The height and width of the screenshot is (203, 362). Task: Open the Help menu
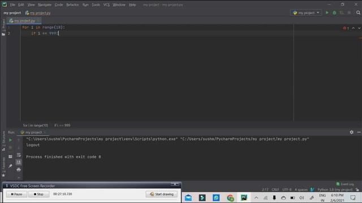(x=132, y=5)
